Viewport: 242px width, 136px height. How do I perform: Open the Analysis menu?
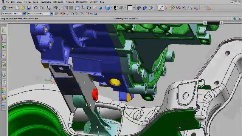[x=70, y=2]
